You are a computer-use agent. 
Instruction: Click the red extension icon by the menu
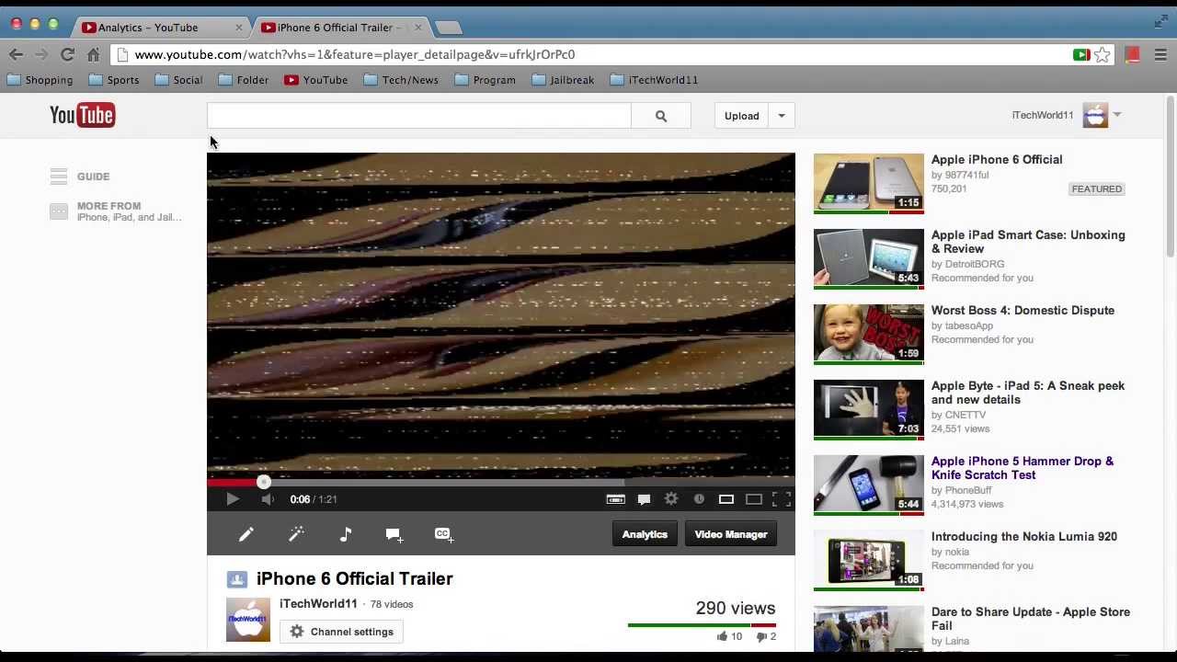[x=1132, y=55]
